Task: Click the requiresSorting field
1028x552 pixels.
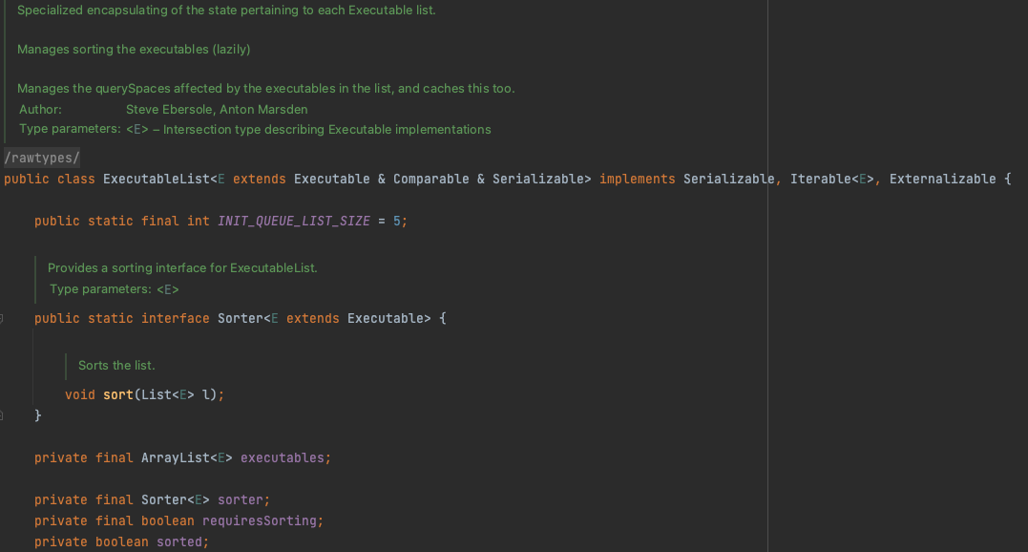Action: pyautogui.click(x=259, y=520)
